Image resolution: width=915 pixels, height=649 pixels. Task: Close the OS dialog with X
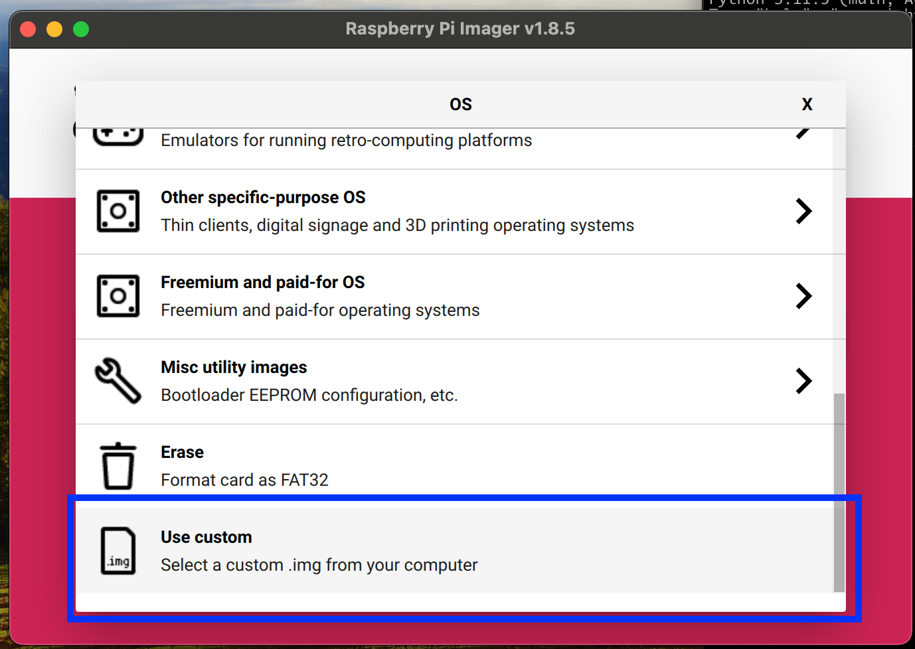point(807,104)
